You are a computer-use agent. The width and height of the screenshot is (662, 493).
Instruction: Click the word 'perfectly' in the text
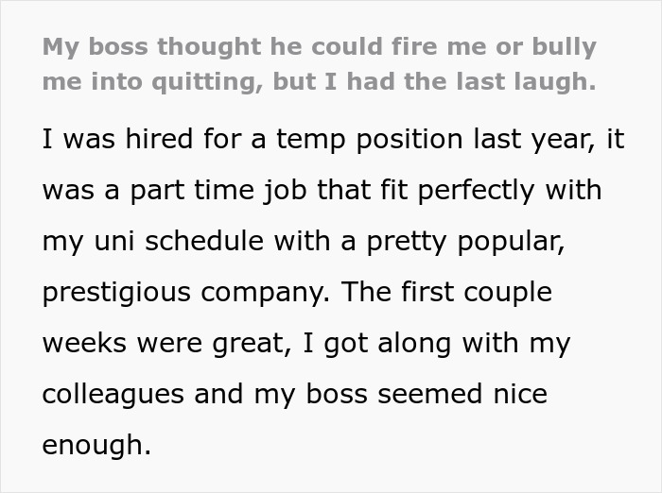(477, 191)
